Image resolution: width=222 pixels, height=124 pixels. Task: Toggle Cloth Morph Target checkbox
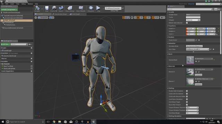tap(187, 102)
